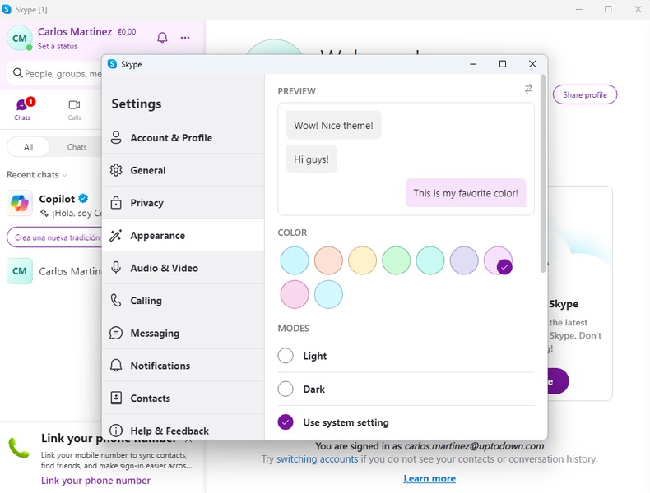
Task: Click the settings window vertical scrollbar
Action: (x=543, y=174)
